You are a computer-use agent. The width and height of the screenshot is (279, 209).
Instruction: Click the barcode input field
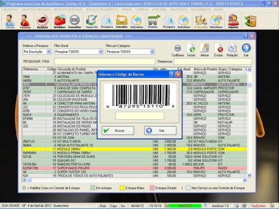click(139, 115)
